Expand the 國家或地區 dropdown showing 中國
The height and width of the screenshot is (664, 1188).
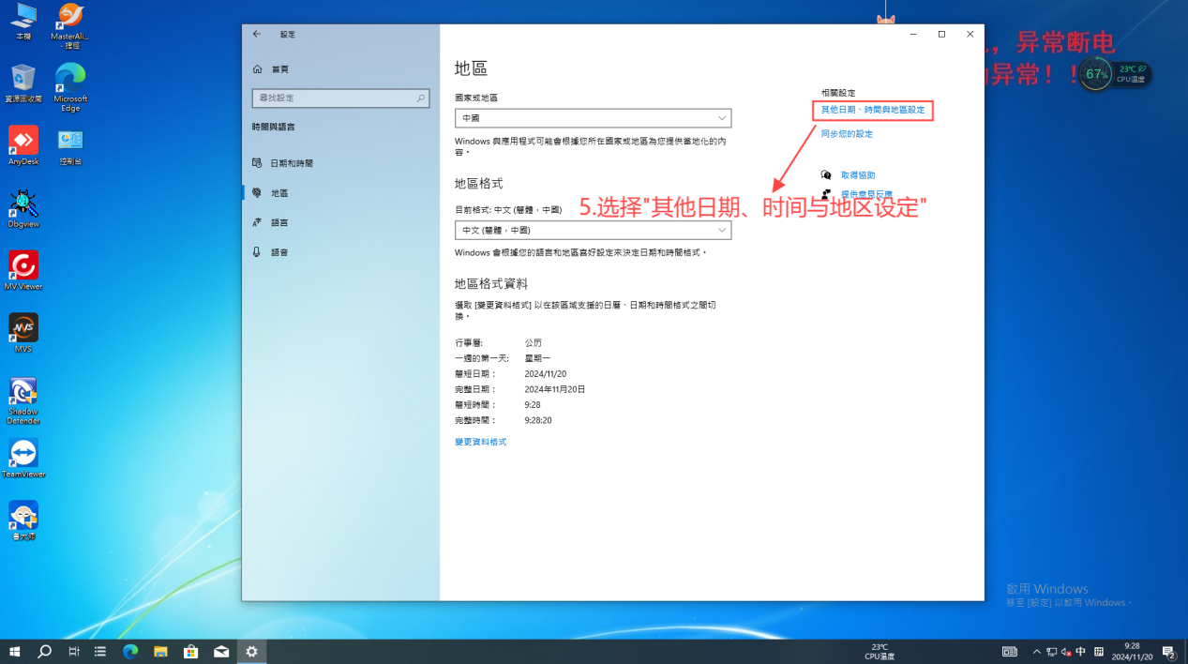tap(593, 118)
